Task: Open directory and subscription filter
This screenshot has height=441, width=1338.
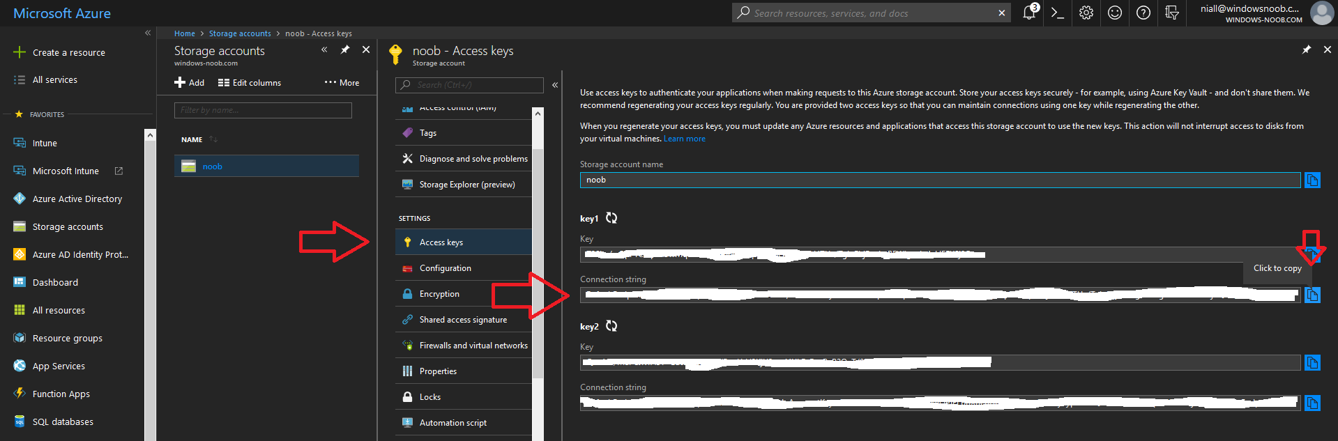Action: coord(1172,13)
